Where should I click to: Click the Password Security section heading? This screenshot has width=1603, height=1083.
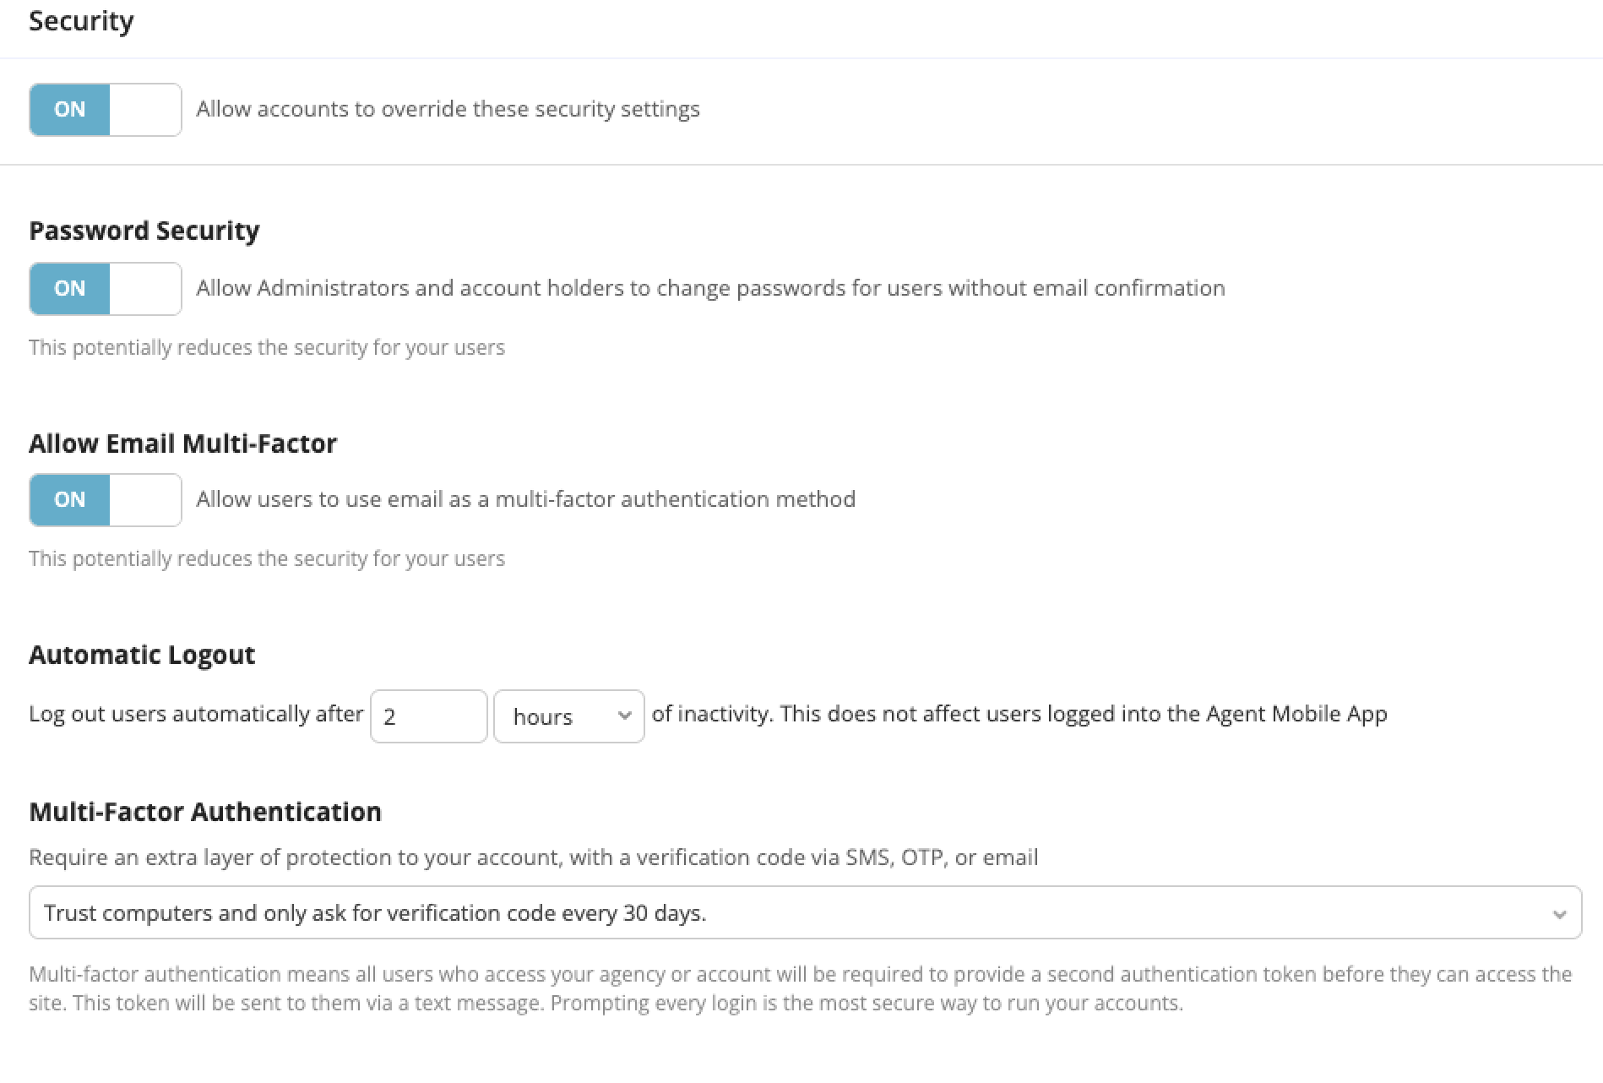pyautogui.click(x=144, y=231)
